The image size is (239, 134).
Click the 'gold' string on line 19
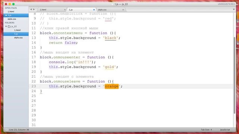point(109,67)
